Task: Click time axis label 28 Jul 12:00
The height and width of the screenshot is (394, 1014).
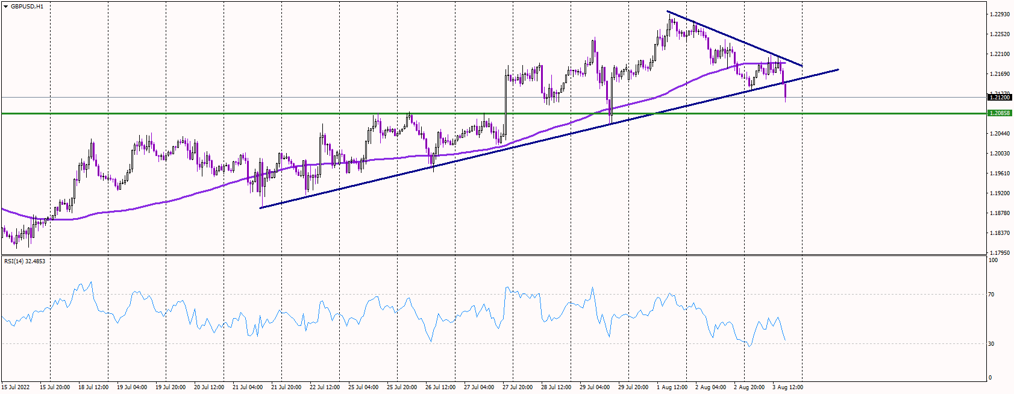Action: [556, 387]
